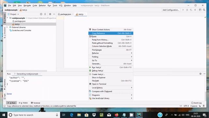Open Microsoft Edge from the taskbar
Screen dimensions: 209x118
pos(72,115)
